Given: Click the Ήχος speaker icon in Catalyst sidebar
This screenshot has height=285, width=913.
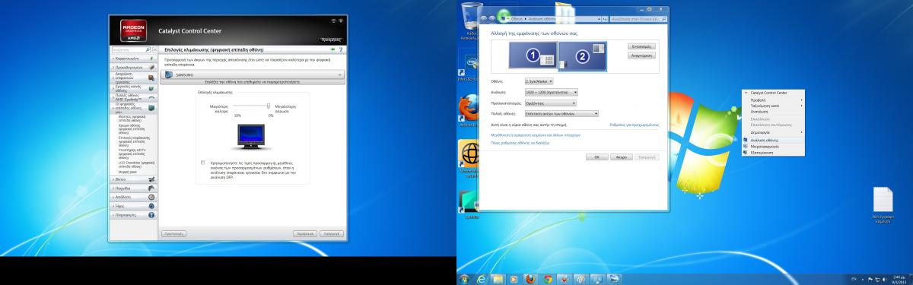Looking at the screenshot, I should pyautogui.click(x=152, y=206).
